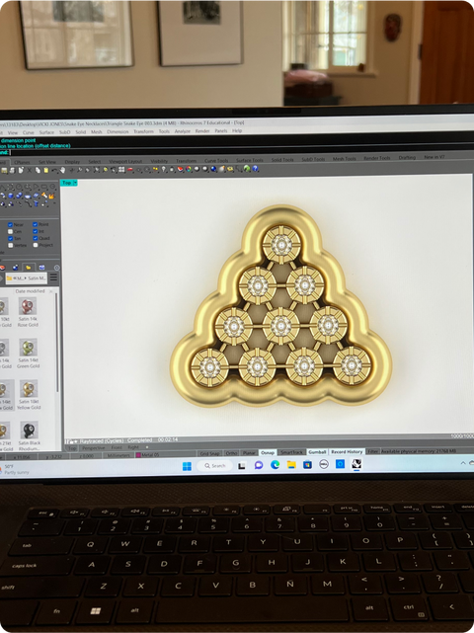Click the material library vertical scrollbar
The width and height of the screenshot is (474, 633).
coord(56,343)
